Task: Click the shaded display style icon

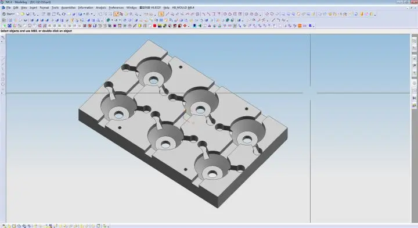Action: pos(80,14)
